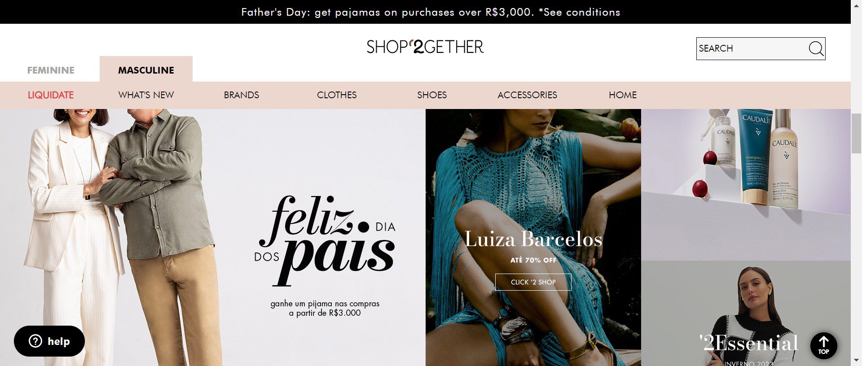Open the Accessories menu

(x=527, y=95)
